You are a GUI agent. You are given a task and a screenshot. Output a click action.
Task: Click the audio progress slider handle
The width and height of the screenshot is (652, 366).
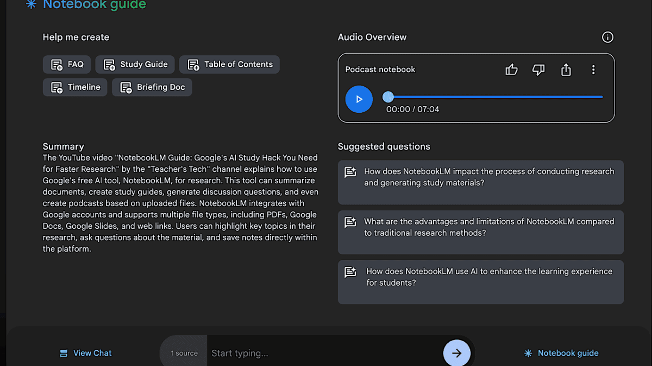[x=388, y=97]
